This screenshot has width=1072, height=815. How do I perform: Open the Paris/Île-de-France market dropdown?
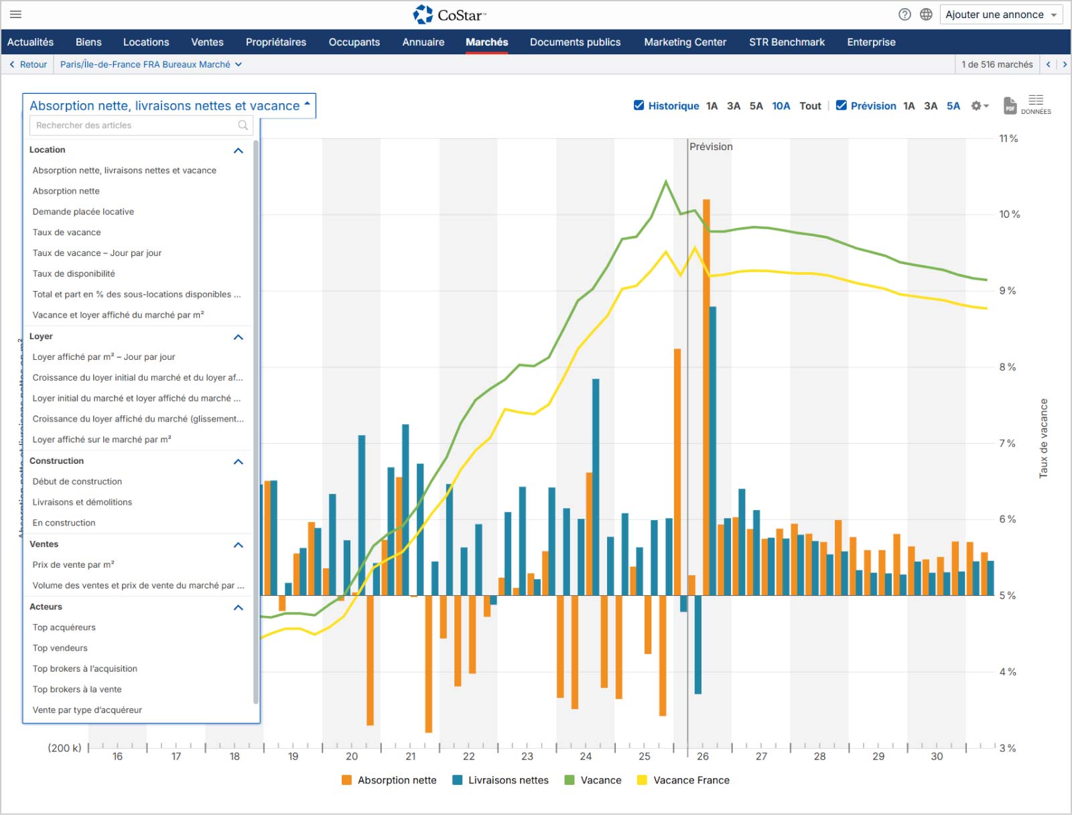click(x=151, y=64)
